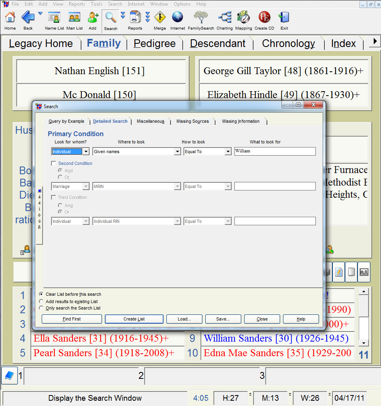Insert the ñ special character
The image size is (381, 406).
coord(39,227)
